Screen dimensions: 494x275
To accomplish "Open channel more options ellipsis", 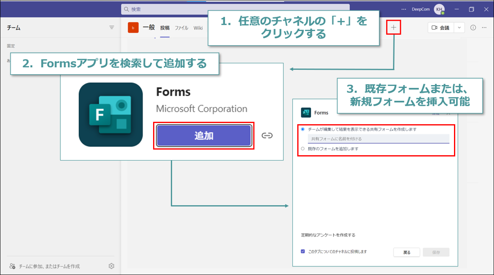I will pos(484,28).
